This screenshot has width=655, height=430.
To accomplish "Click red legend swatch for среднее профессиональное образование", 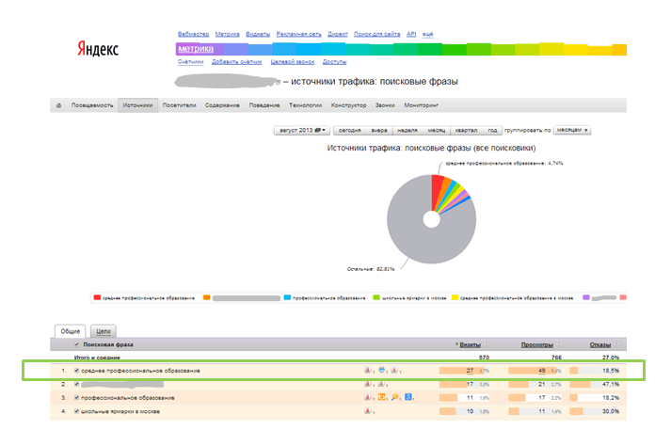I will 98,297.
